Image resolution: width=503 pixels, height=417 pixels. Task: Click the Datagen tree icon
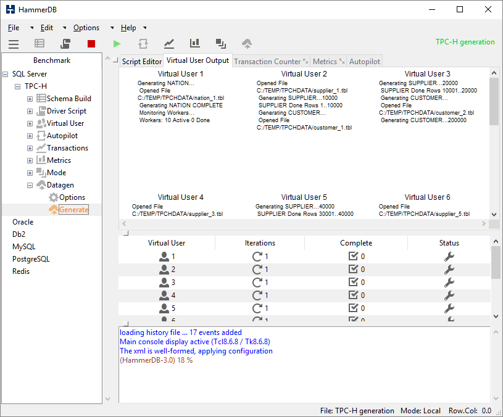point(41,184)
